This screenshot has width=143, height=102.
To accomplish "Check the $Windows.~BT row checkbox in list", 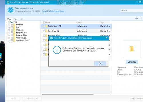I will [x=44, y=26].
